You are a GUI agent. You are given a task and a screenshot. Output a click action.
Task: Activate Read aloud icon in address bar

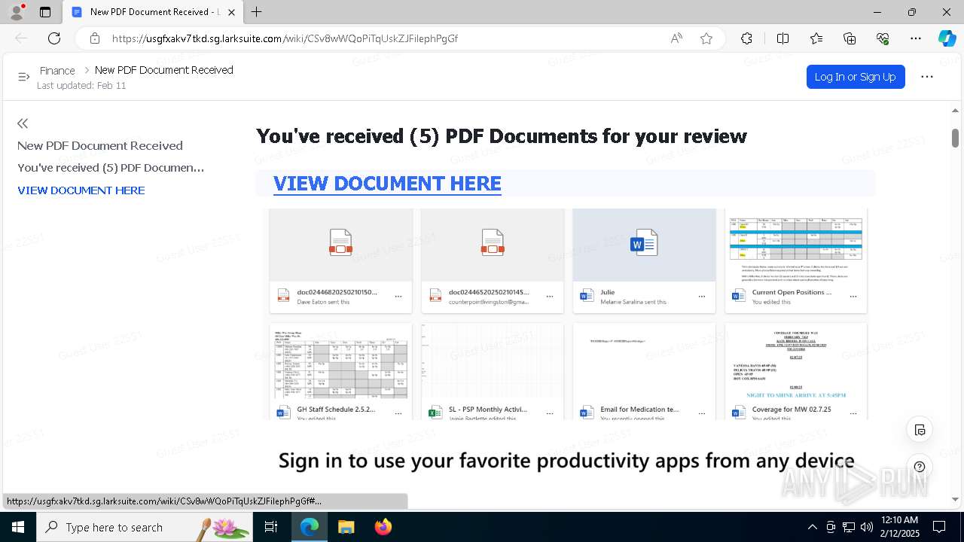[676, 38]
